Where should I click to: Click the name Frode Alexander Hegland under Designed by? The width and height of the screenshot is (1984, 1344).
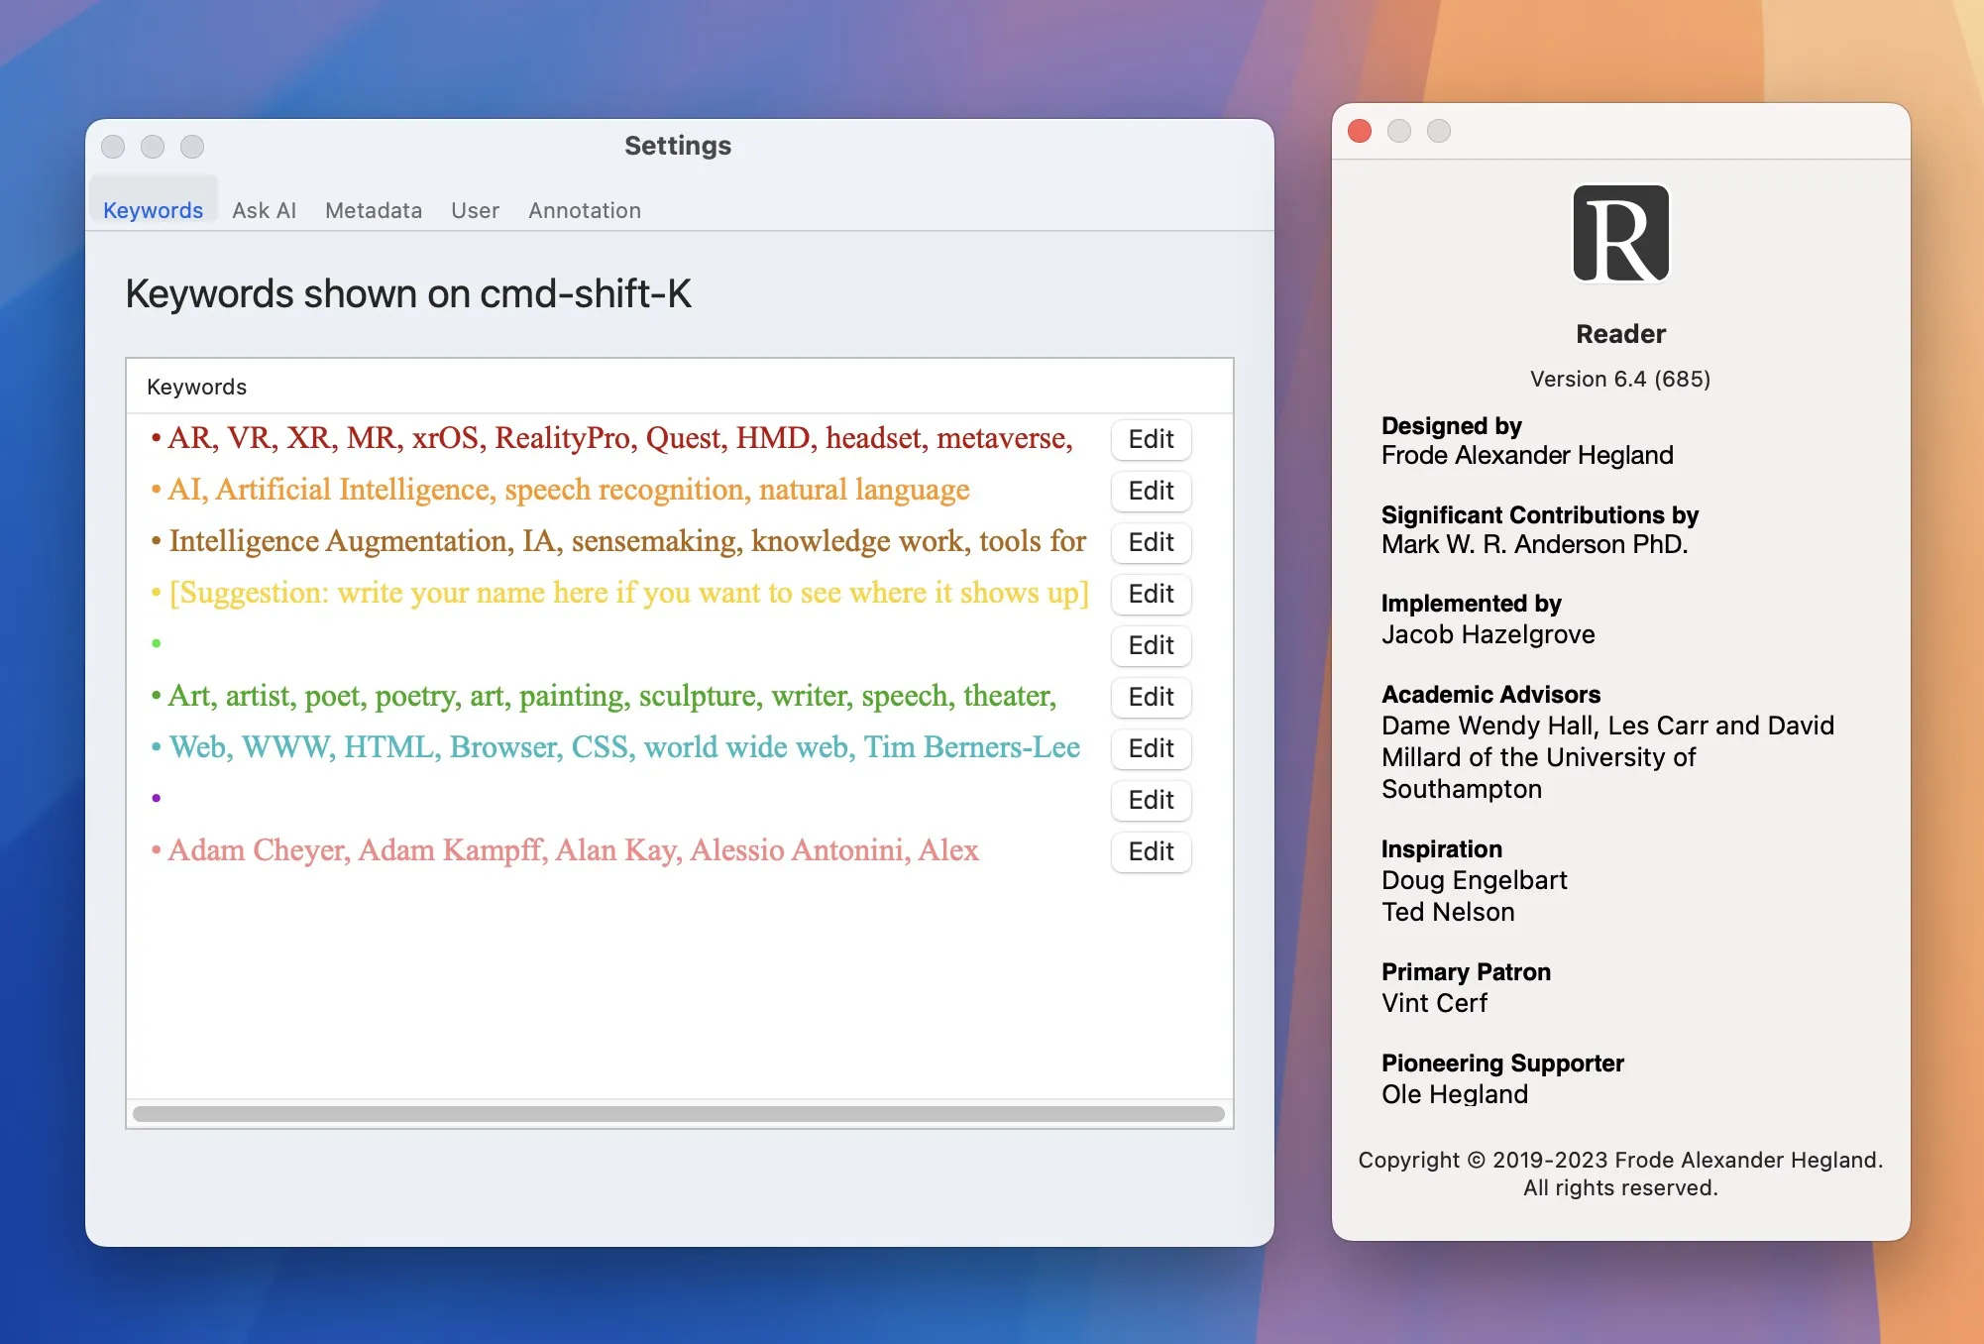pyautogui.click(x=1527, y=455)
